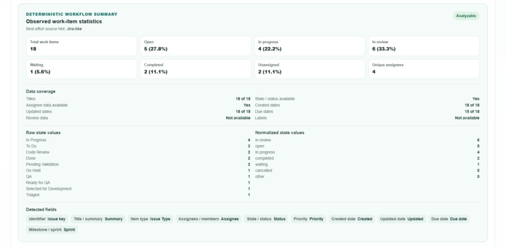Click the Triaged raw state row

[x=138, y=195]
